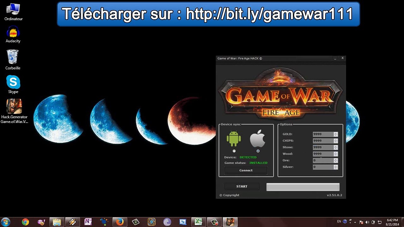This screenshot has width=404, height=227.
Task: Click the empty progress bar beside START
Action: point(303,187)
